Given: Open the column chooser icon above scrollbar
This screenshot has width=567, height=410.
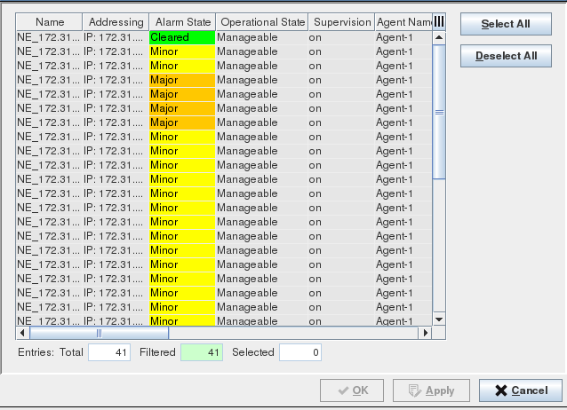Looking at the screenshot, I should 438,21.
